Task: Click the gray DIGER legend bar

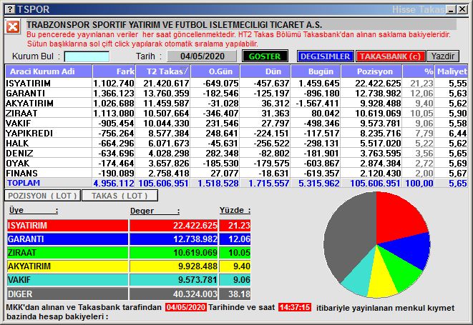Action: click(x=67, y=294)
